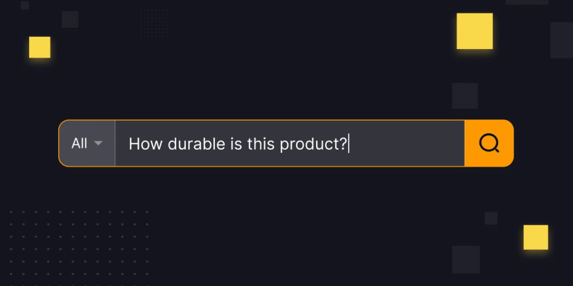Click the "All" label text
The height and width of the screenshot is (286, 573).
[79, 144]
